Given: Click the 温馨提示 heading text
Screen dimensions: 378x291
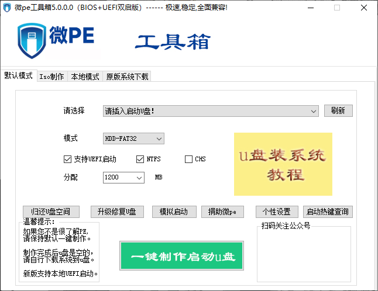Looking at the screenshot, I should pos(39,221).
